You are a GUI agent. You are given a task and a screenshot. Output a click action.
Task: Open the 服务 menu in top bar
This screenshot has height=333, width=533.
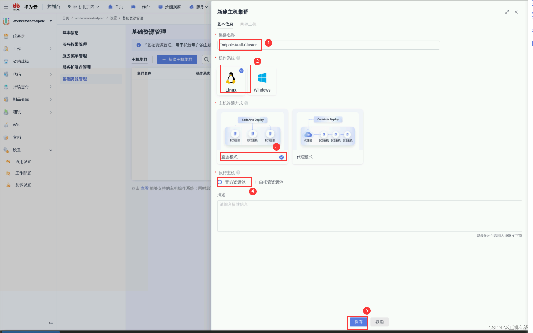click(199, 7)
